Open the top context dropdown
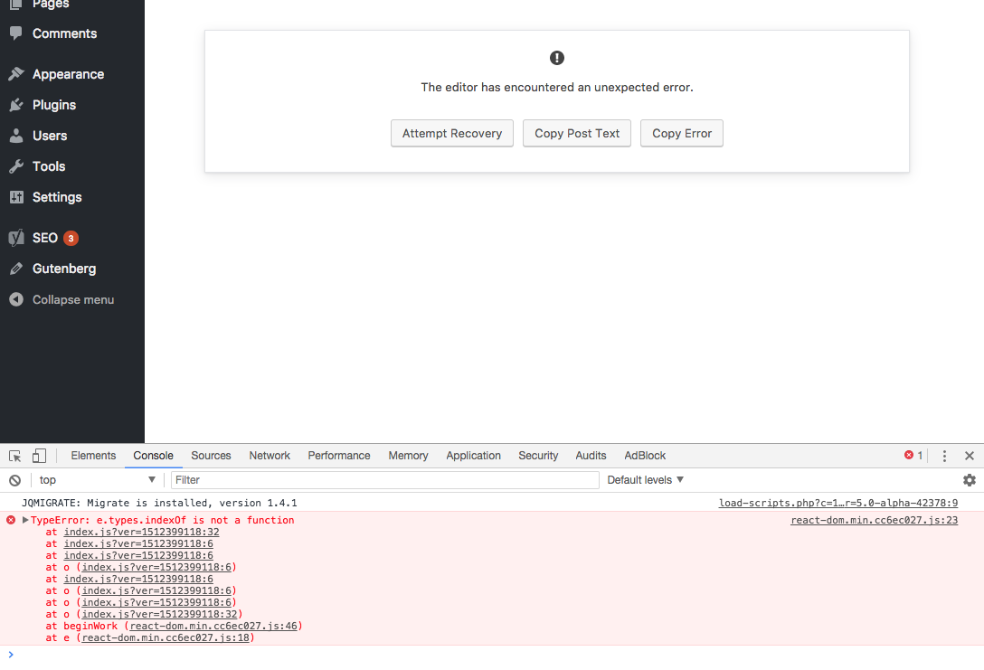 coord(97,480)
